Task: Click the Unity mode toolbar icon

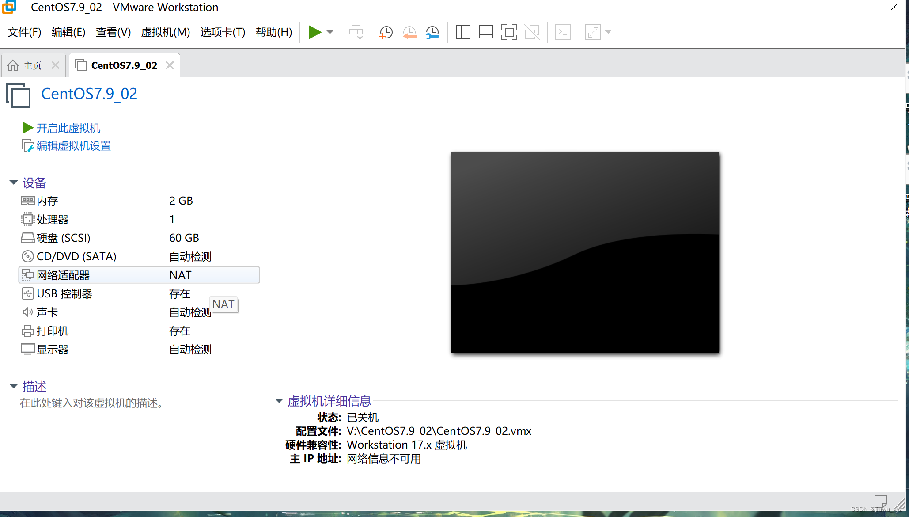Action: pyautogui.click(x=532, y=32)
